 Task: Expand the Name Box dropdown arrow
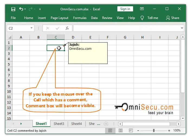click(31, 28)
